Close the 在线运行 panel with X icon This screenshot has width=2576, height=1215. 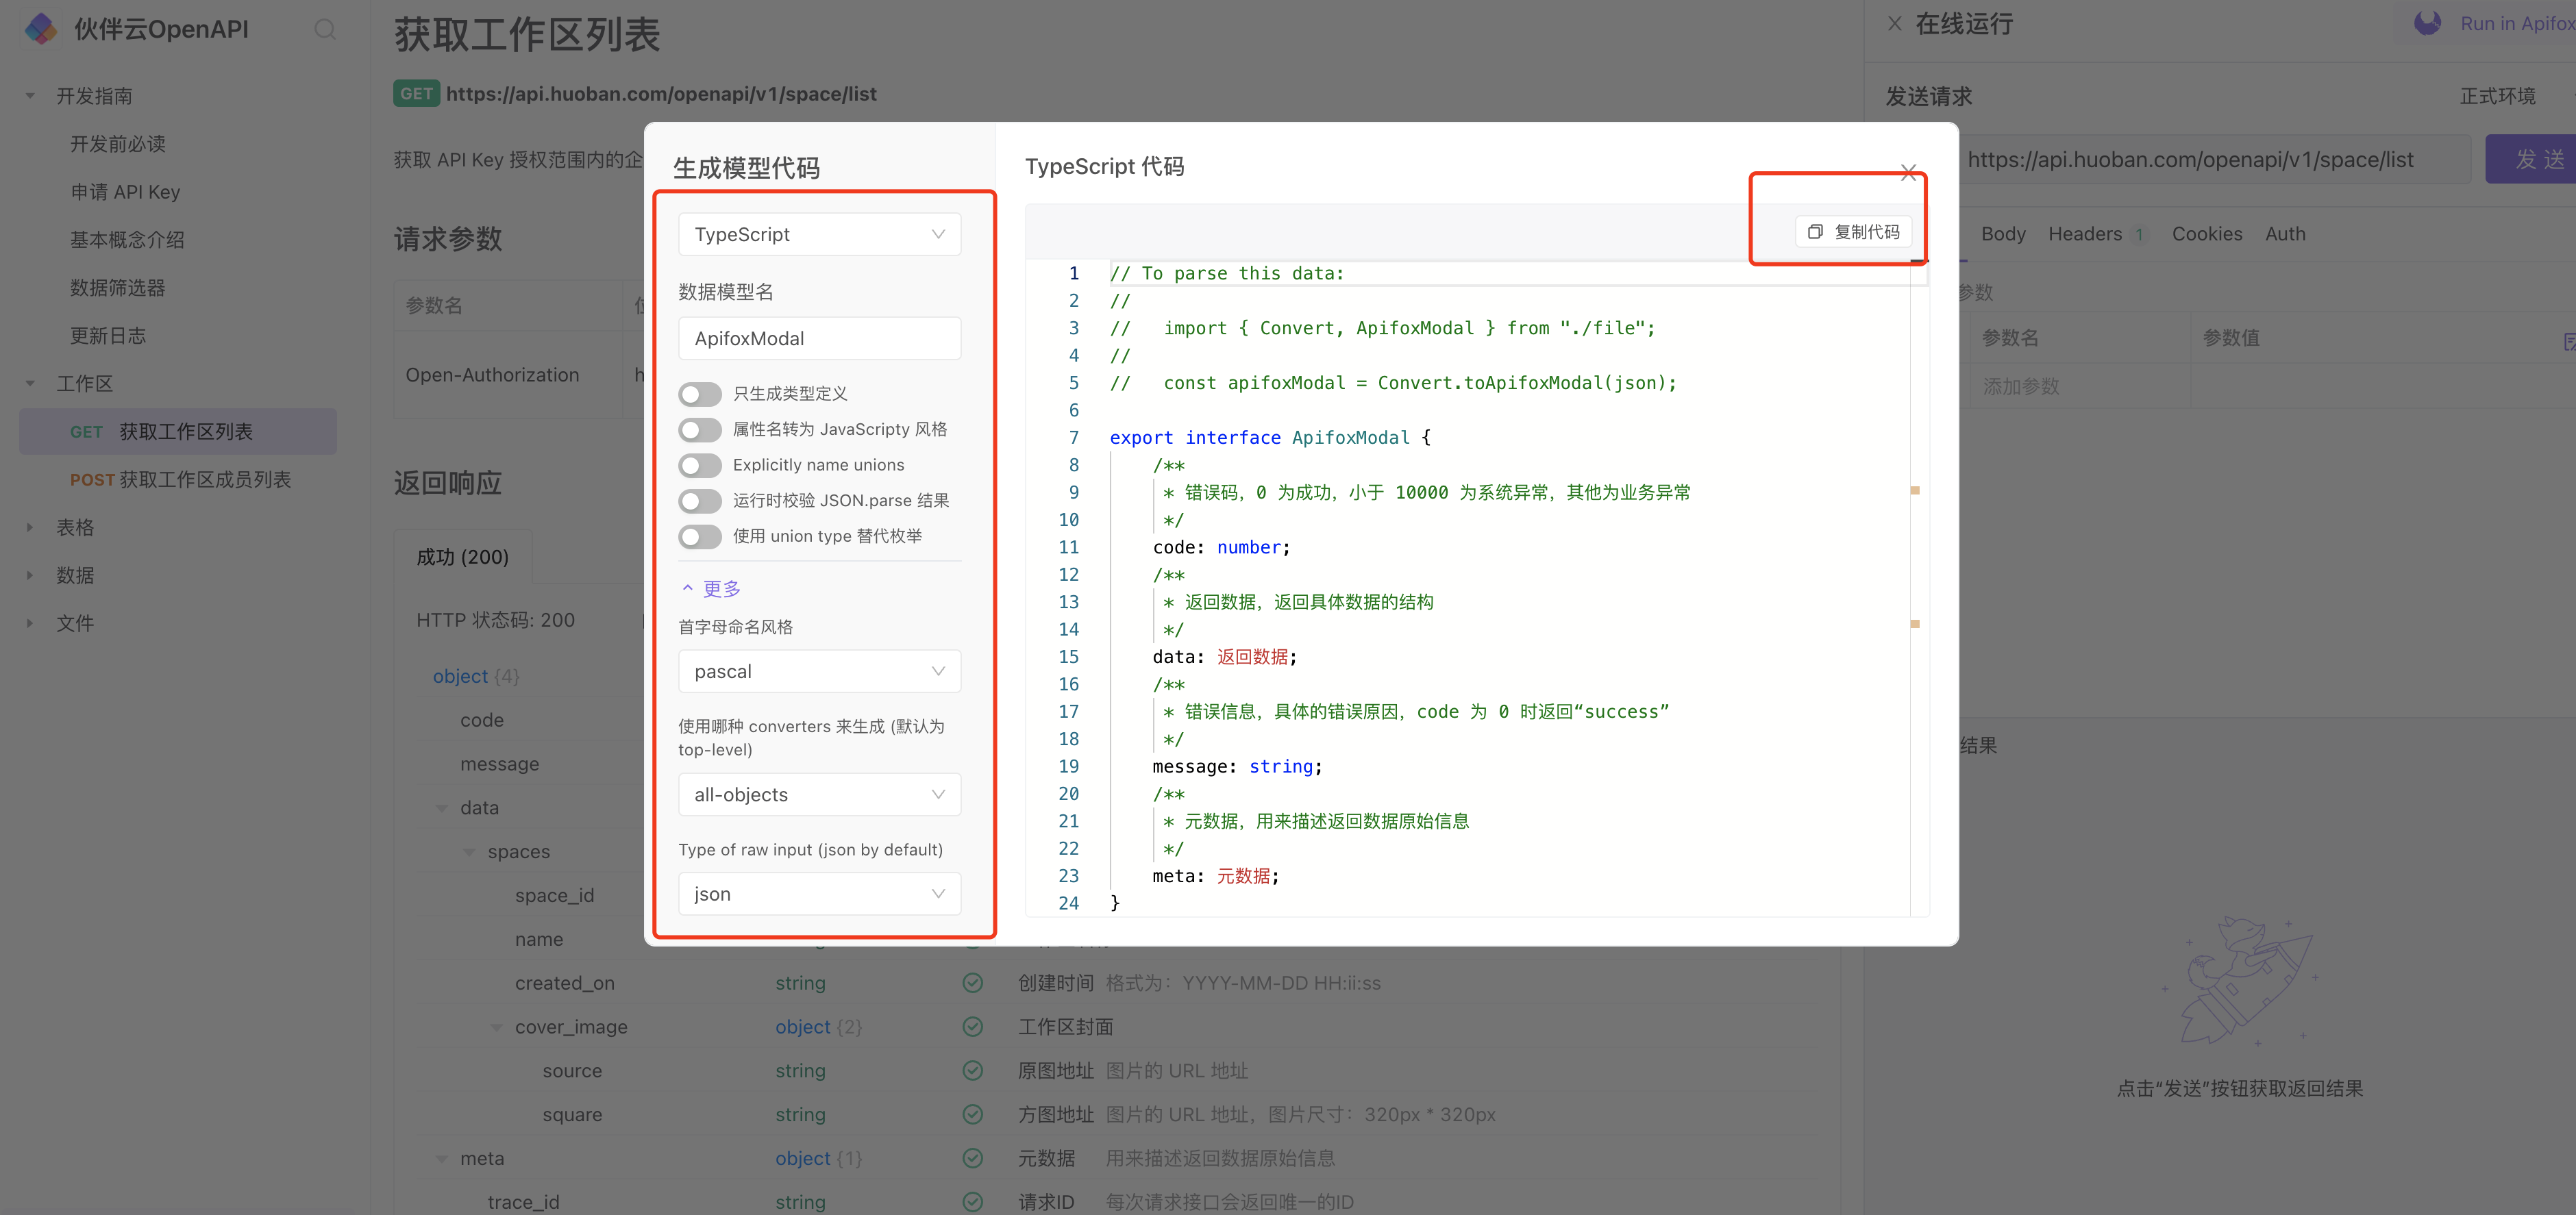coord(1894,24)
